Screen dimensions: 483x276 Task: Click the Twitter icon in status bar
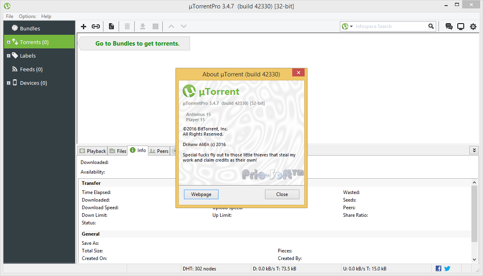click(447, 268)
